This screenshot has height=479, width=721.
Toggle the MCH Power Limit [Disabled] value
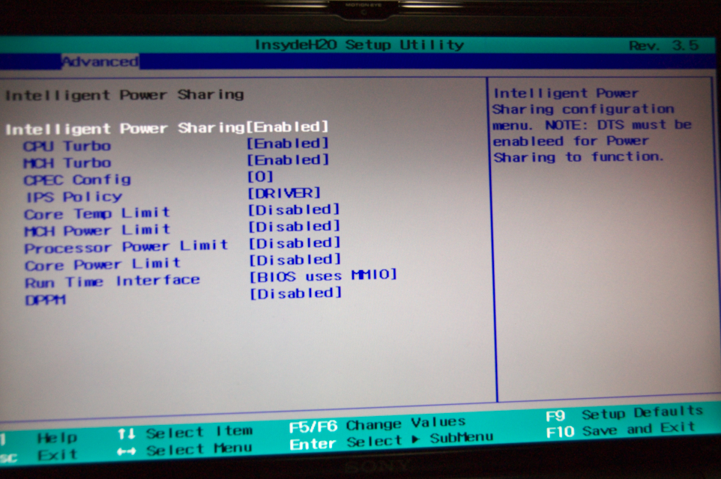tap(295, 227)
